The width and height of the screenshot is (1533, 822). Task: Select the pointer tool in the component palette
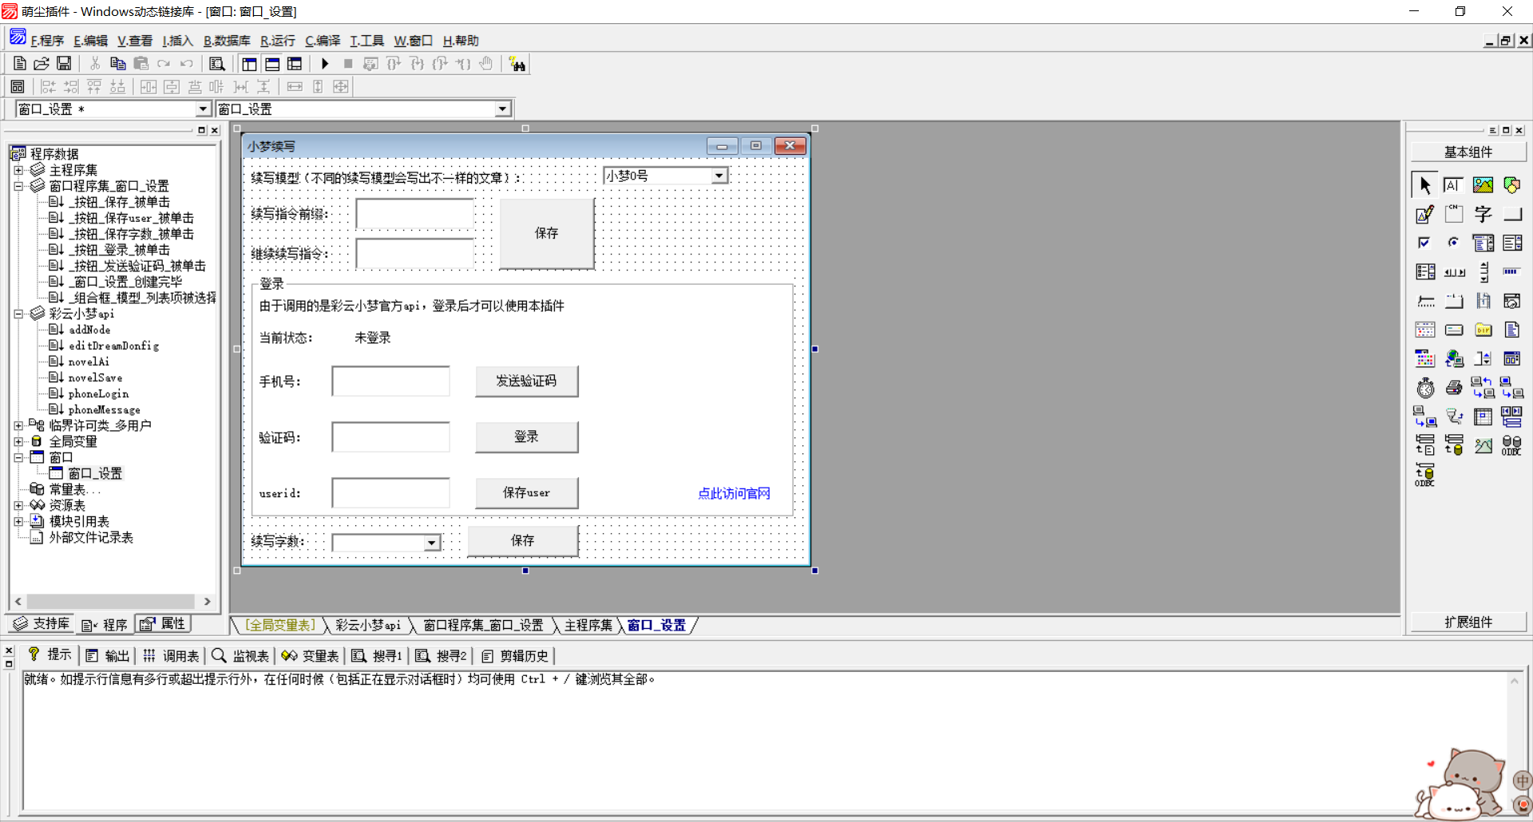pyautogui.click(x=1424, y=184)
